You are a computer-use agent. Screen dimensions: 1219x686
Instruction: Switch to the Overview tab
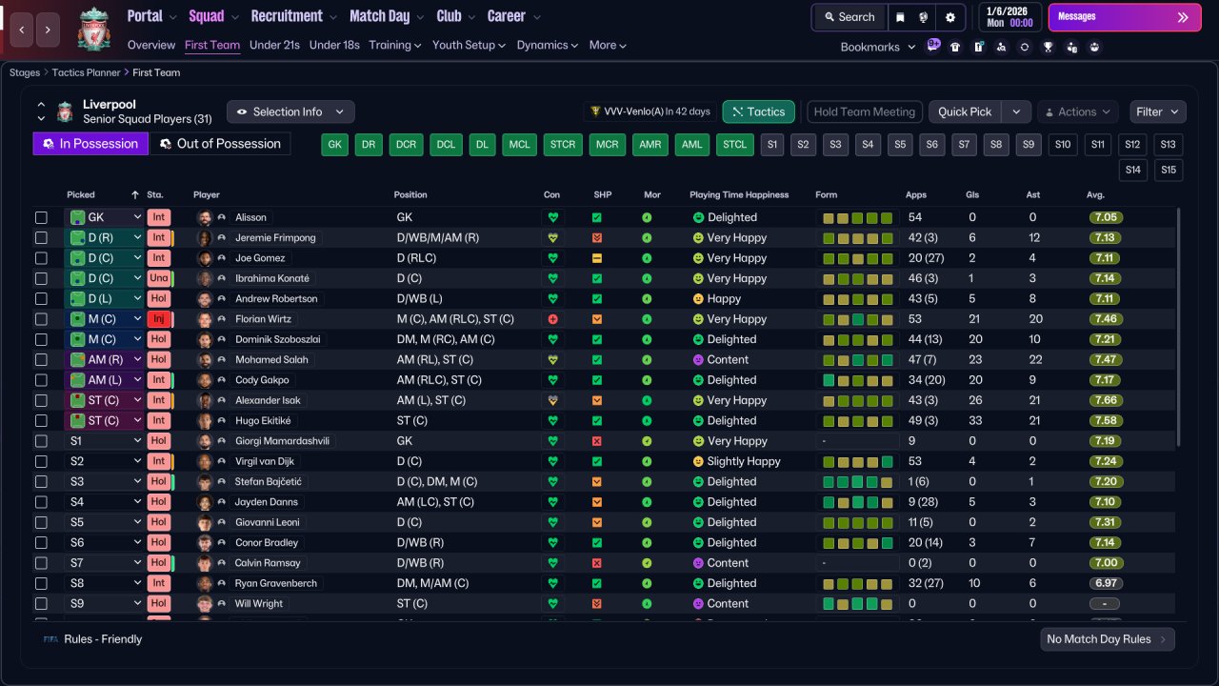(x=151, y=45)
